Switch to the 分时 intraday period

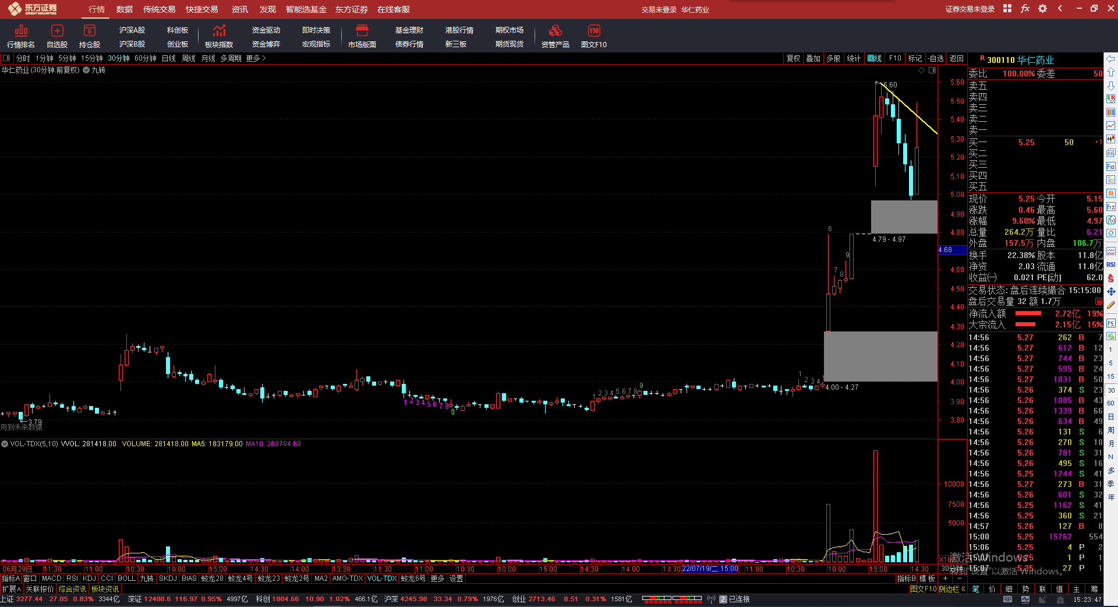tap(23, 58)
